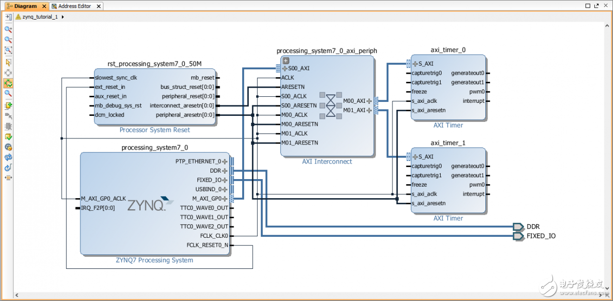613x301 pixels.
Task: Expand the DDR interface port on processing_system7_0
Action: [225, 171]
